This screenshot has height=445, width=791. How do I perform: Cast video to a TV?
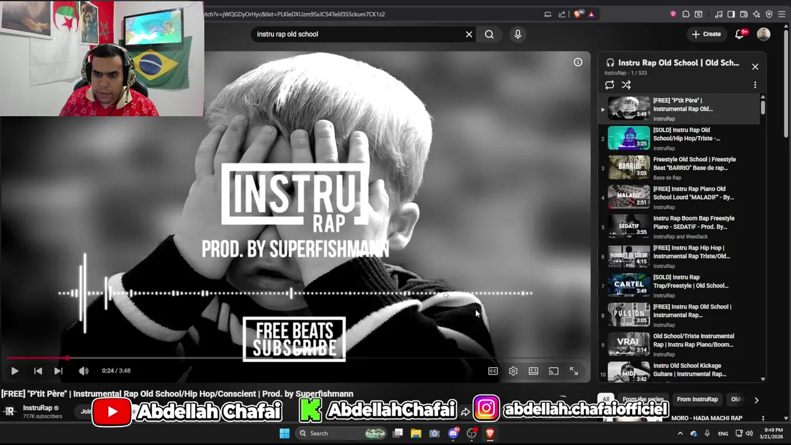[554, 371]
